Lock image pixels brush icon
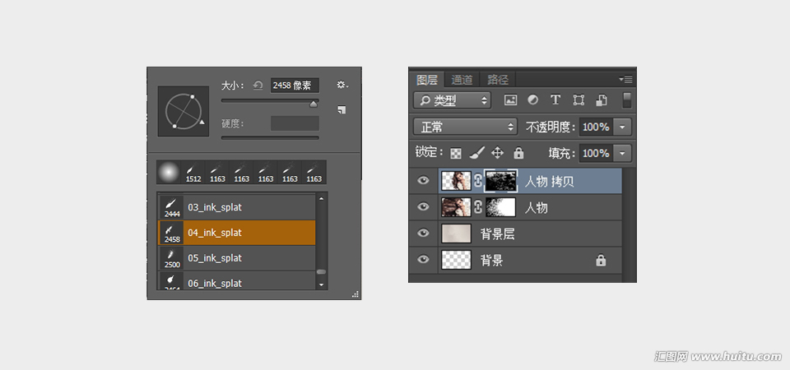790x370 pixels. pyautogui.click(x=476, y=153)
